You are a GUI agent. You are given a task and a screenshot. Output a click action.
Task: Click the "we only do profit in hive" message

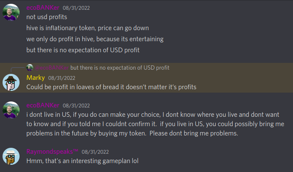[95, 39]
